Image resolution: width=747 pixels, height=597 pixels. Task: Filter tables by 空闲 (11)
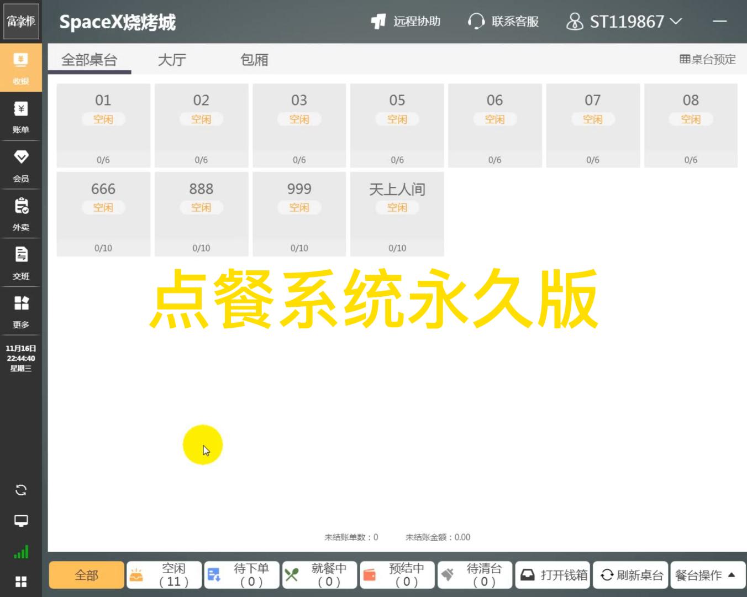[x=164, y=575]
